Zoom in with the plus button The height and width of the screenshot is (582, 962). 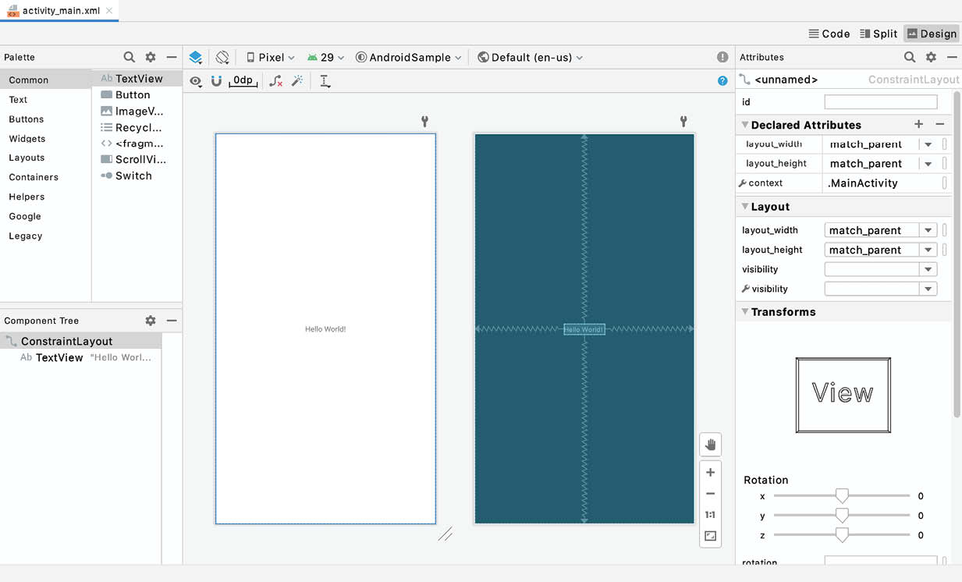[x=710, y=473]
